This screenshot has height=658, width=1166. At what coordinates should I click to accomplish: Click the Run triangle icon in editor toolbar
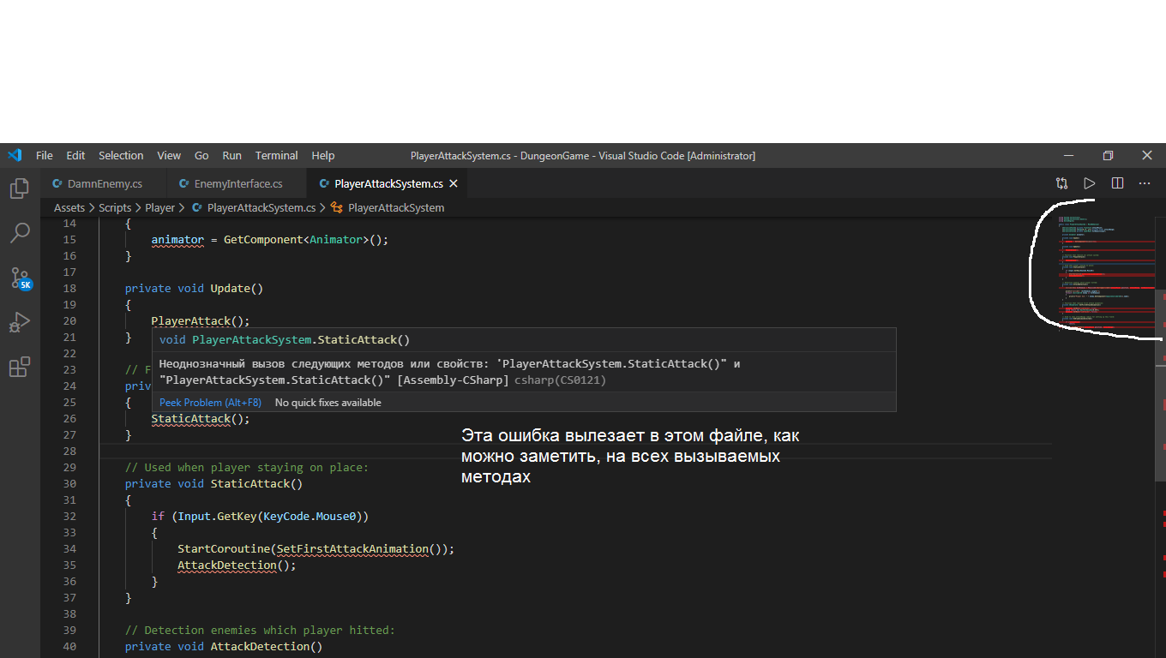click(1090, 183)
